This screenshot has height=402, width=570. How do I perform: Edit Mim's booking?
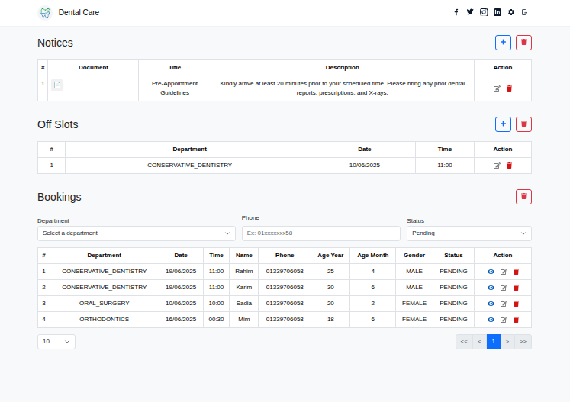504,320
